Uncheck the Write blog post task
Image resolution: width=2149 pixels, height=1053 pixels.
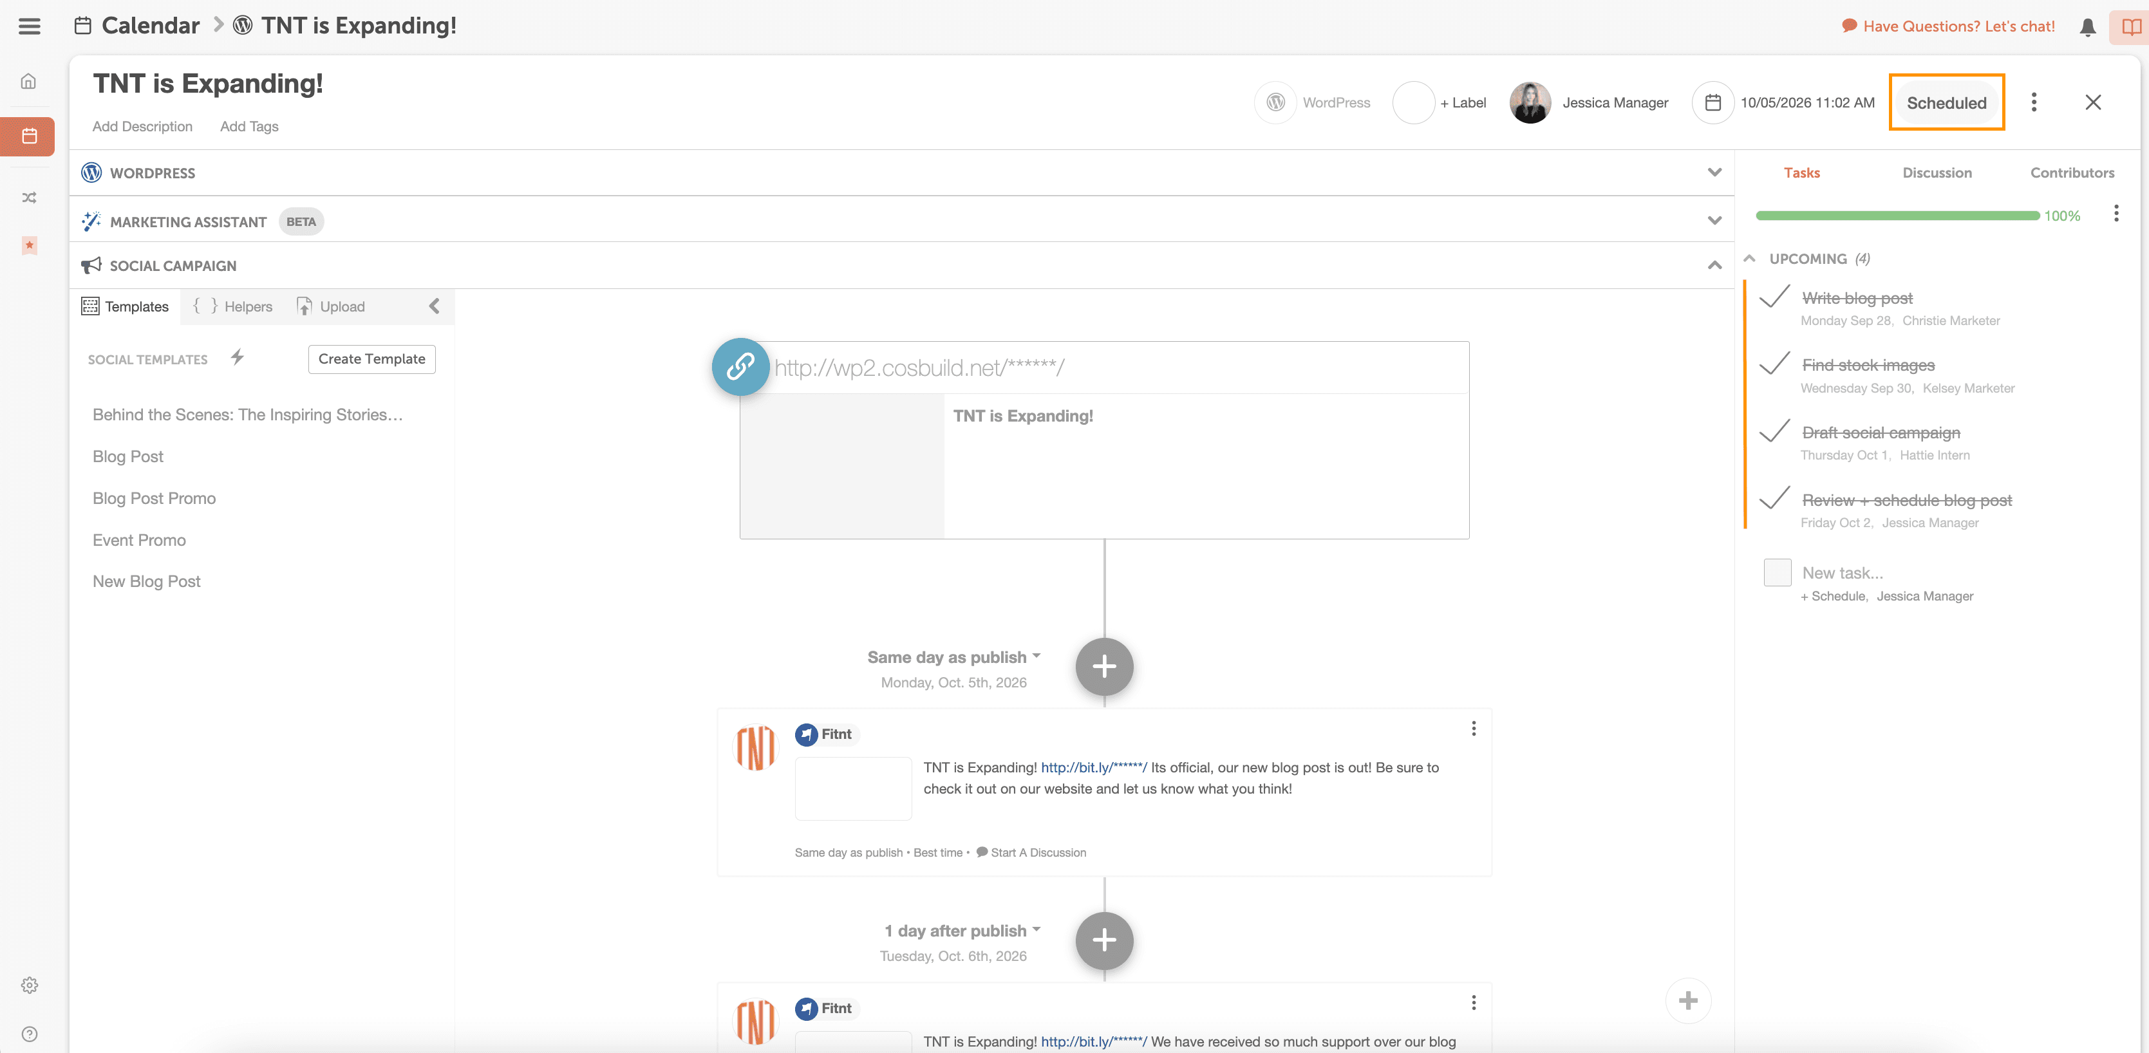click(1774, 297)
